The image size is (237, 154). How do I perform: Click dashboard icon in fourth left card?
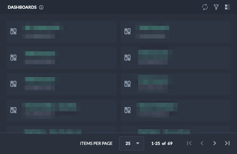[x=13, y=110]
